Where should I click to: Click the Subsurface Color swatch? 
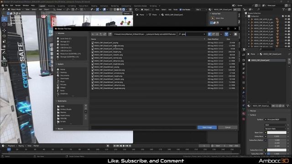(277, 150)
